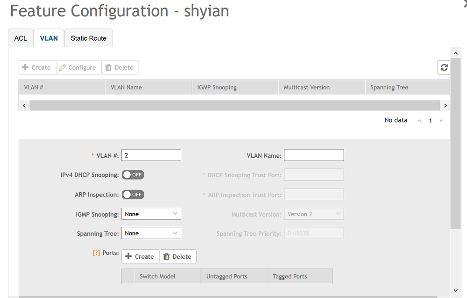The height and width of the screenshot is (298, 467).
Task: Click the refresh icon above VLAN table
Action: [444, 67]
